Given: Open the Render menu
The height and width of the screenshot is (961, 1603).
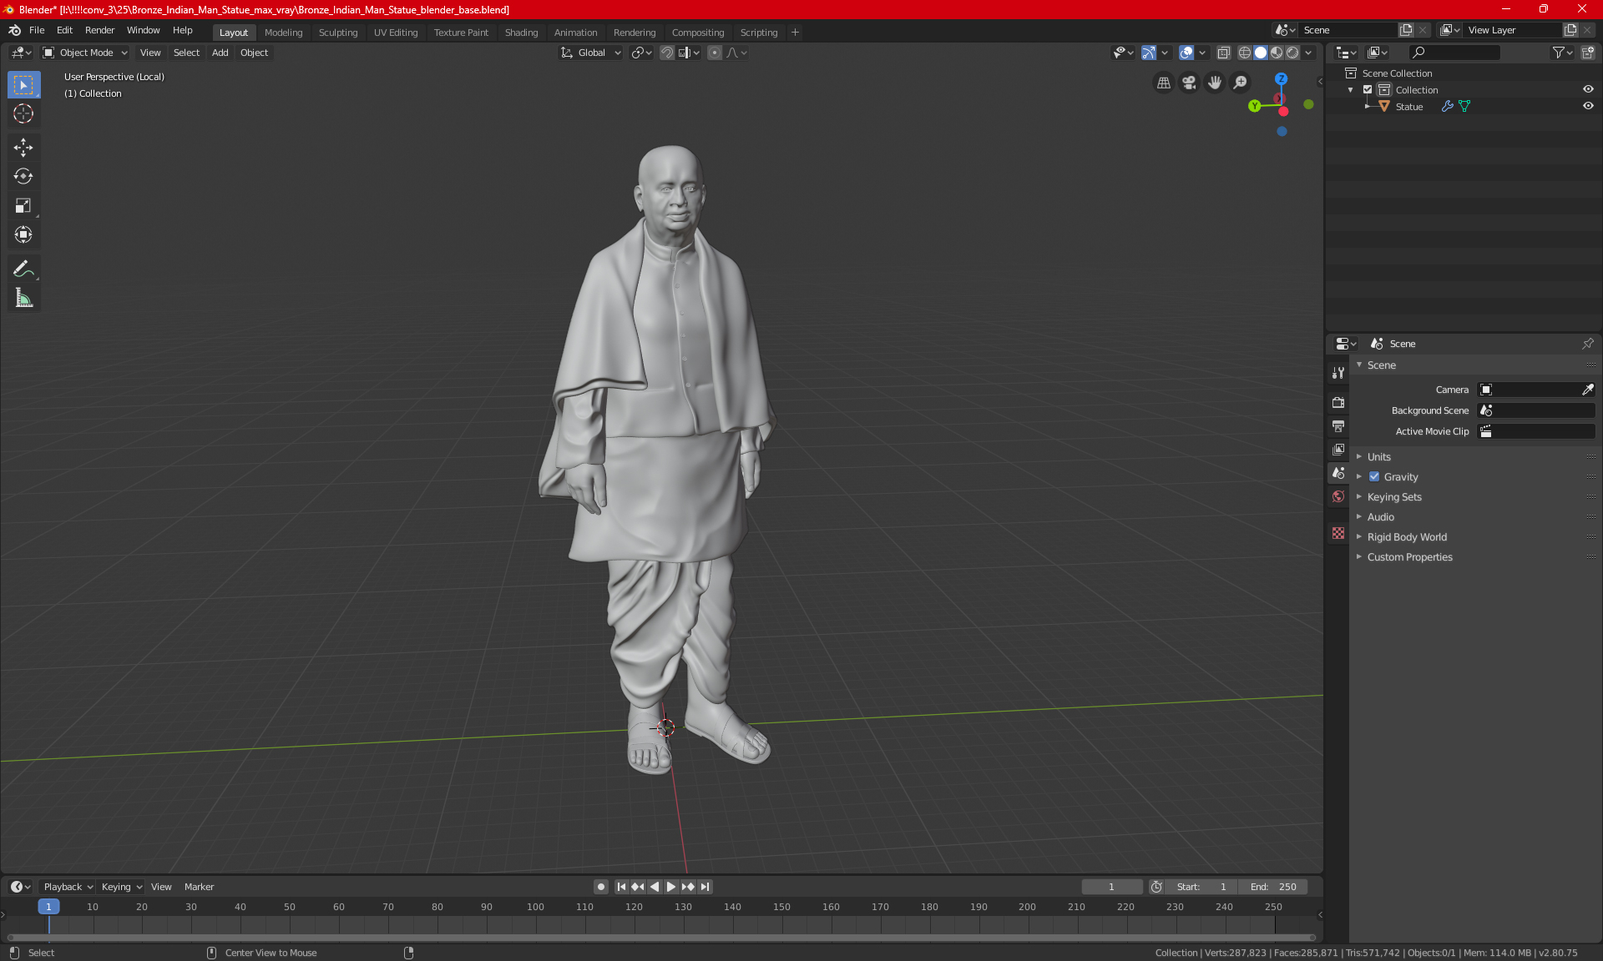Looking at the screenshot, I should point(99,30).
